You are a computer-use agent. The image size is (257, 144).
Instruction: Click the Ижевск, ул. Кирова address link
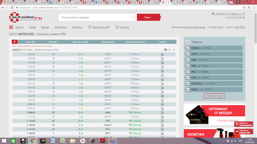click(x=230, y=14)
